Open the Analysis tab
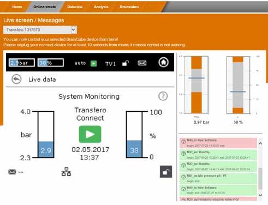This screenshot has width=268, height=205. [x=101, y=7]
